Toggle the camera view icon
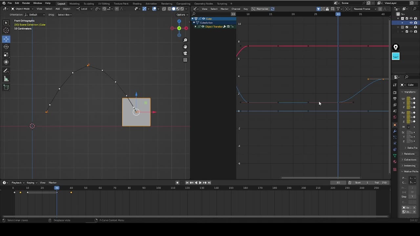 click(x=185, y=53)
